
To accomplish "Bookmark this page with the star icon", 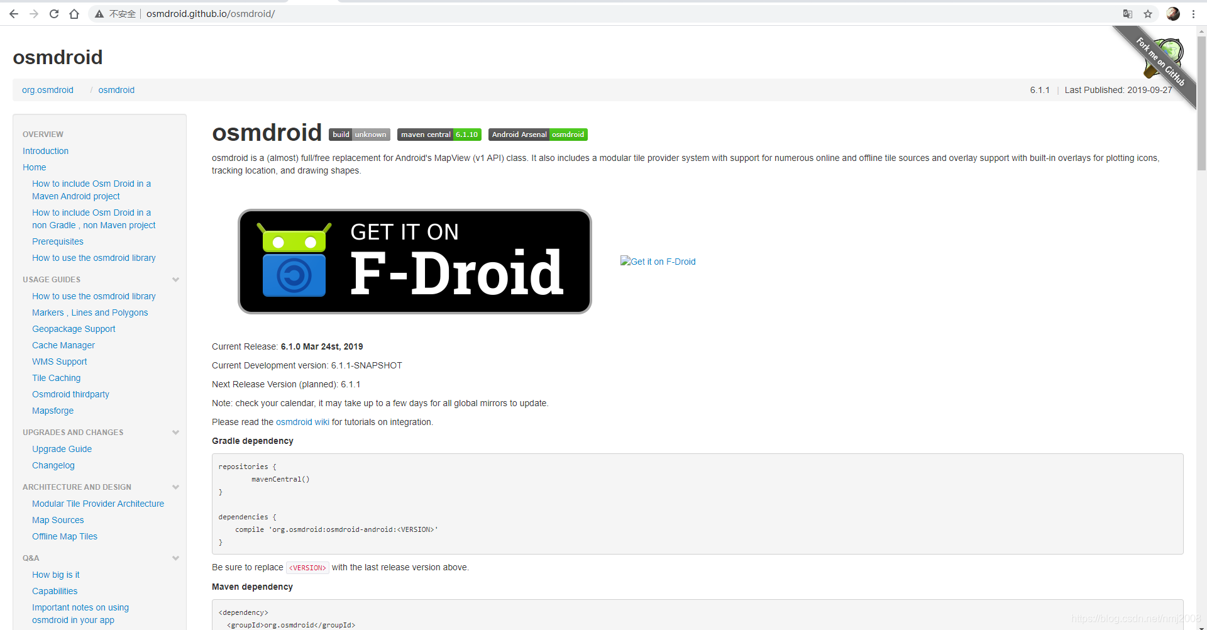I will [x=1148, y=14].
